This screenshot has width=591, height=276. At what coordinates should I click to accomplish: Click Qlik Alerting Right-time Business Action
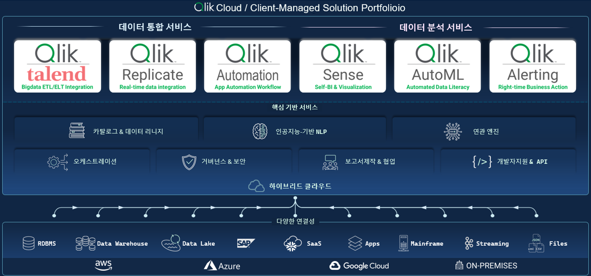[x=533, y=66]
